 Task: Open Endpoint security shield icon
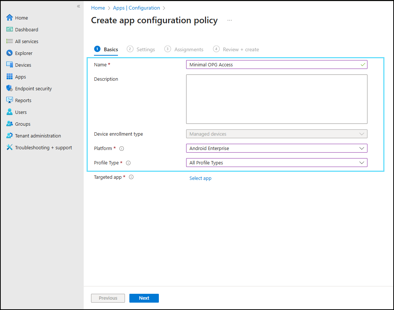[10, 88]
